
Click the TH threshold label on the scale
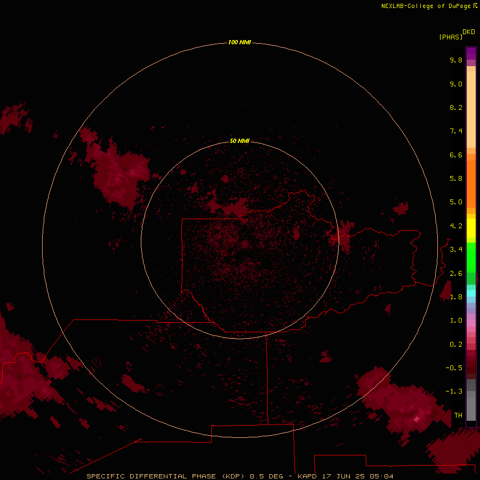(x=458, y=415)
